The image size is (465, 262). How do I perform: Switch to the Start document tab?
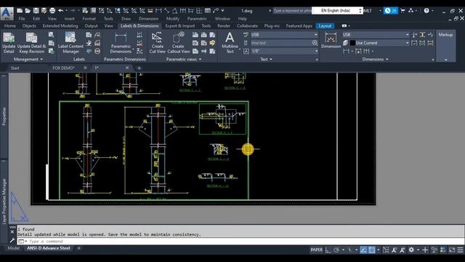15,68
